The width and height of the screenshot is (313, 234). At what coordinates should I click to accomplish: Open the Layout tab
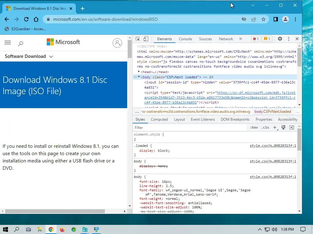click(x=179, y=119)
